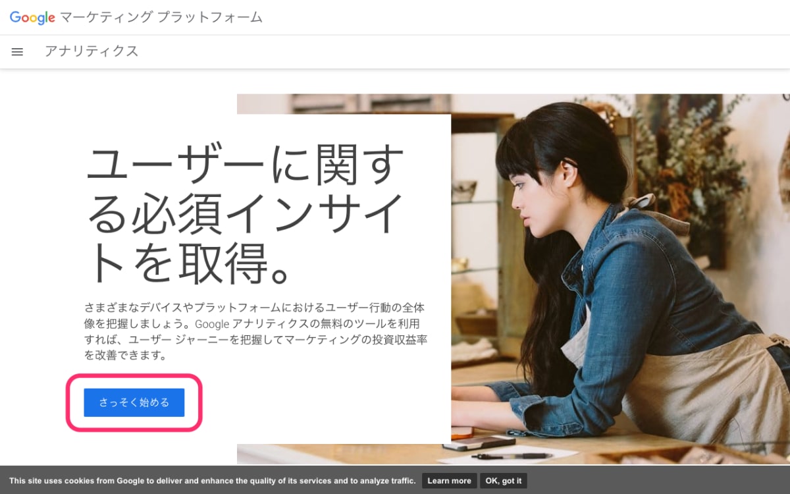Click the hero photo of woman
Image resolution: width=790 pixels, height=494 pixels.
[x=619, y=279]
